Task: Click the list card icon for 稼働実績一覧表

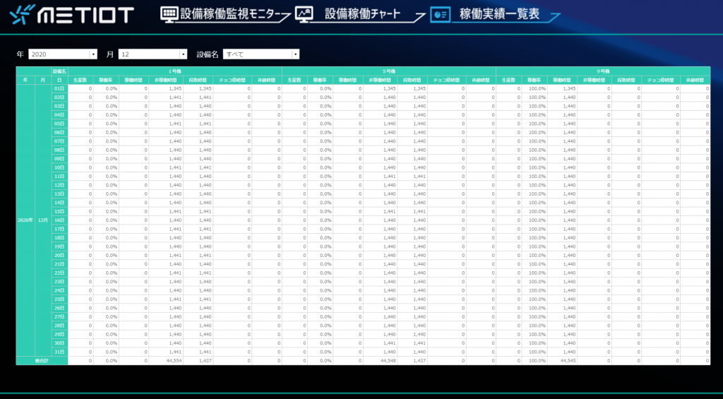Action: coord(441,15)
